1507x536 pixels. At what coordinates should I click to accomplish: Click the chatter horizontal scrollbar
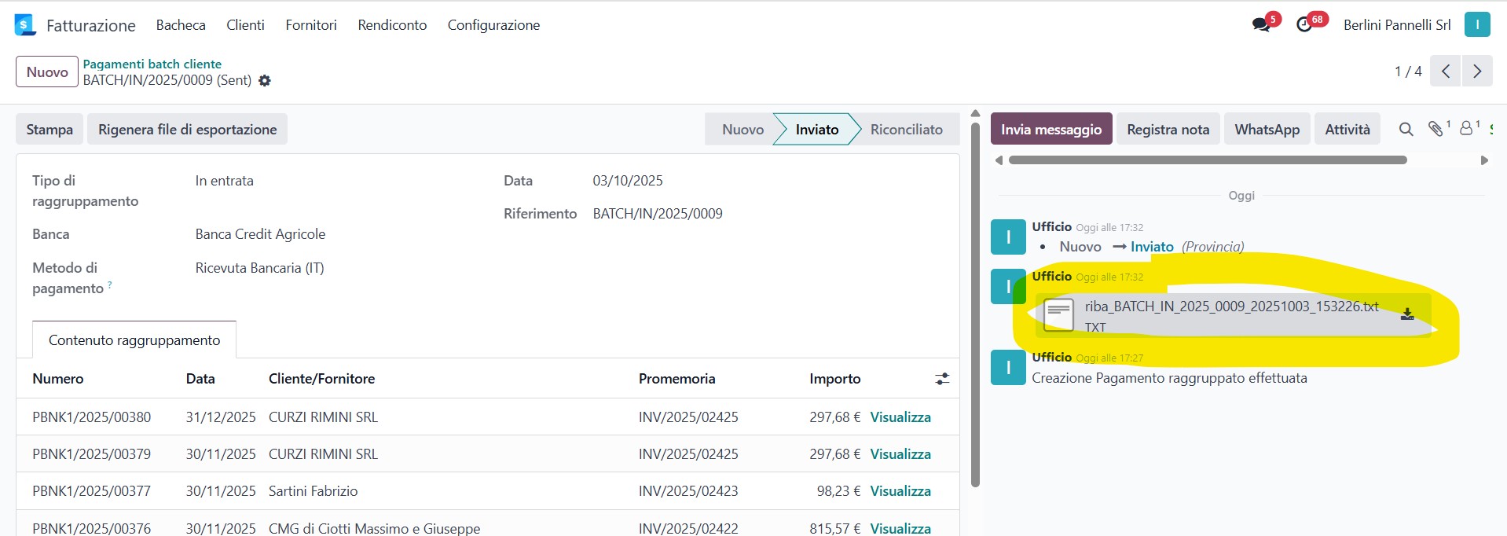click(1207, 160)
